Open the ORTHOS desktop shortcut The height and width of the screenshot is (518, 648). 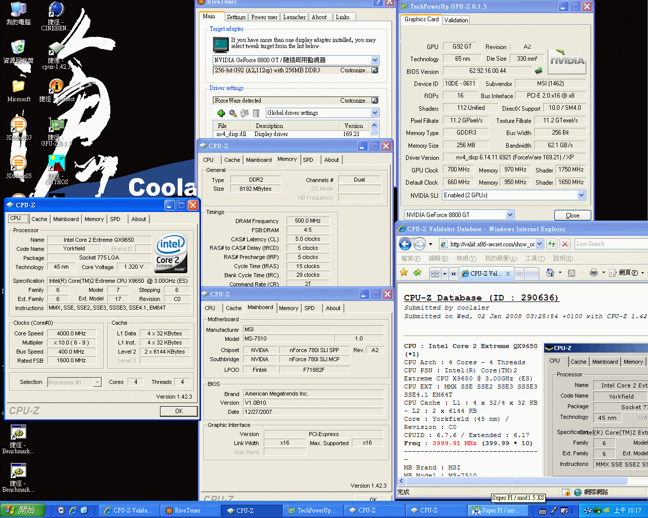(56, 169)
